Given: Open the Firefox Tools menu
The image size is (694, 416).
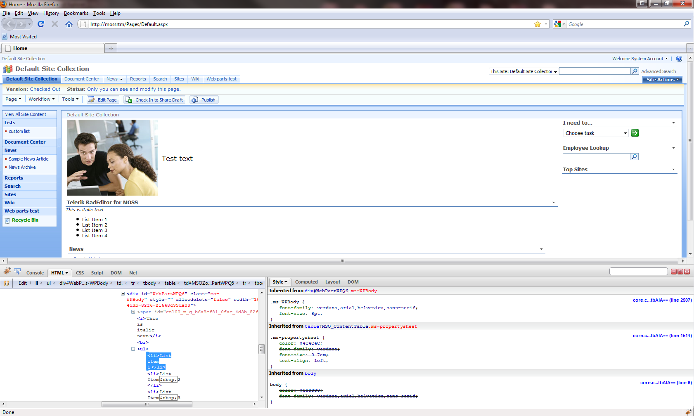Looking at the screenshot, I should point(99,13).
